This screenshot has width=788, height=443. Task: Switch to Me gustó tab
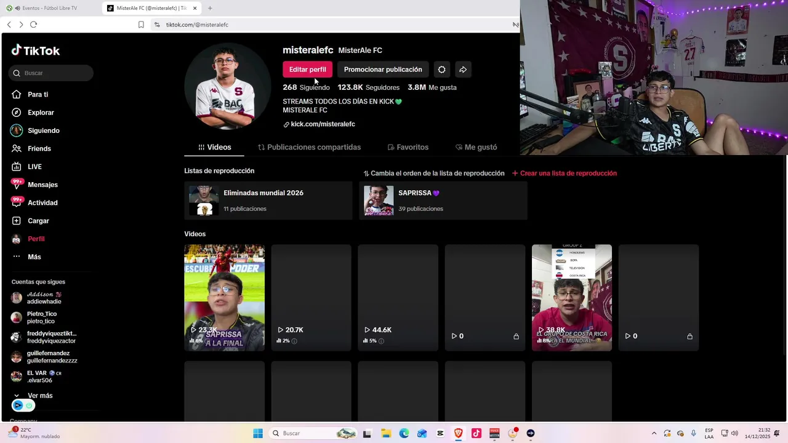coord(476,148)
